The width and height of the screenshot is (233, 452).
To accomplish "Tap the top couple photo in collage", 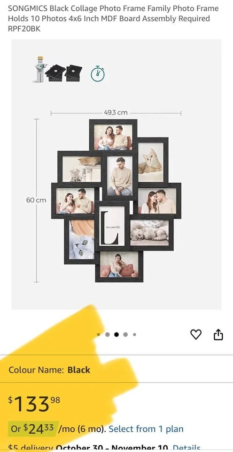I will tap(113, 137).
